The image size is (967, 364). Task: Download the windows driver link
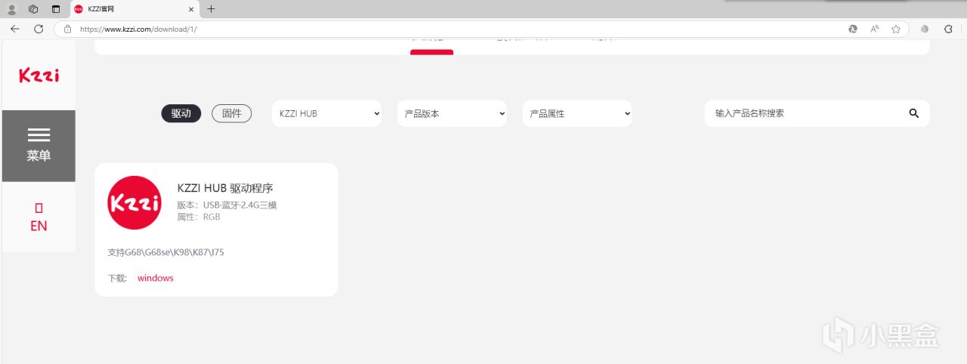pos(156,278)
